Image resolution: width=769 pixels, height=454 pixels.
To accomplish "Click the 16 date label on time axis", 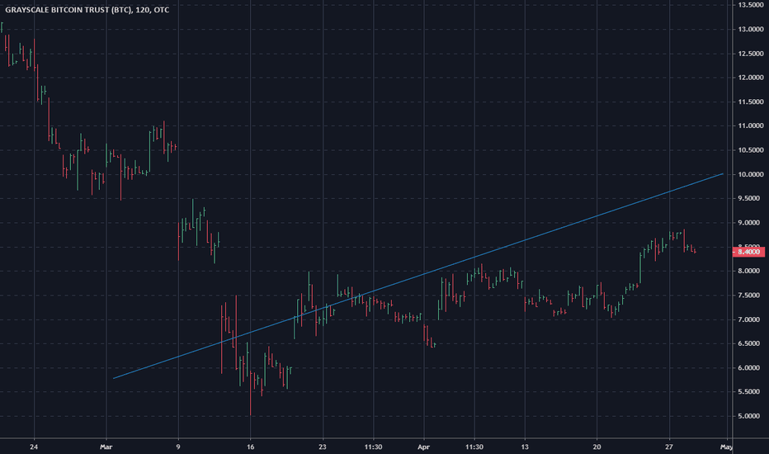I will pos(251,447).
